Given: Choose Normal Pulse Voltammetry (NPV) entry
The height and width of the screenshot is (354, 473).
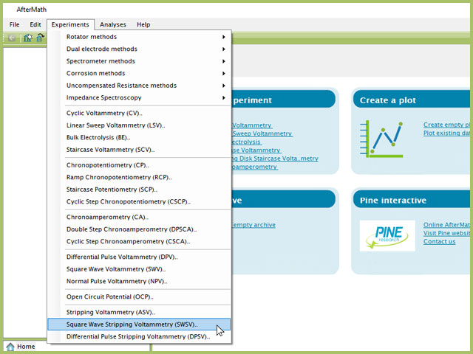Looking at the screenshot, I should click(x=140, y=282).
